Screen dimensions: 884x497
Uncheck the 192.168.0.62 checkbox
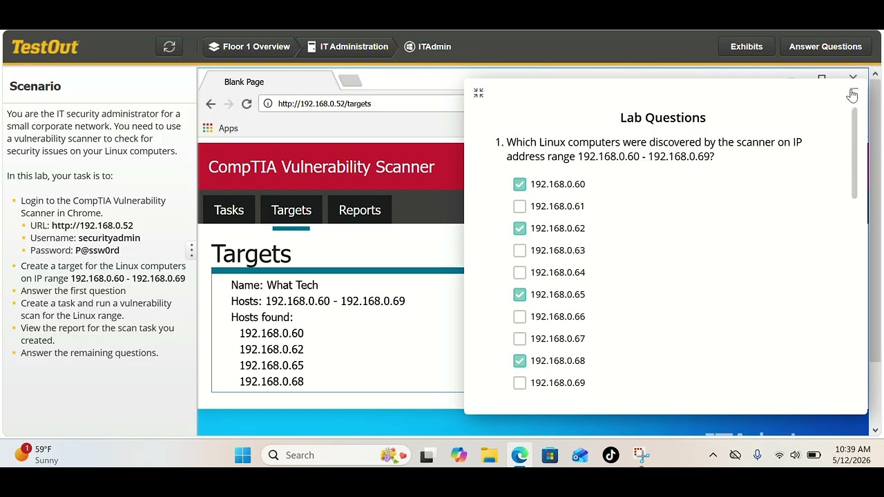coord(520,228)
